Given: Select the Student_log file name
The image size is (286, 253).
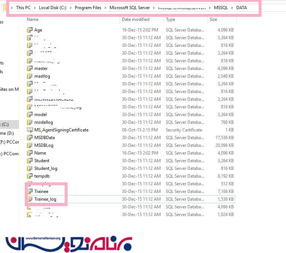Looking at the screenshot, I should (46, 168).
